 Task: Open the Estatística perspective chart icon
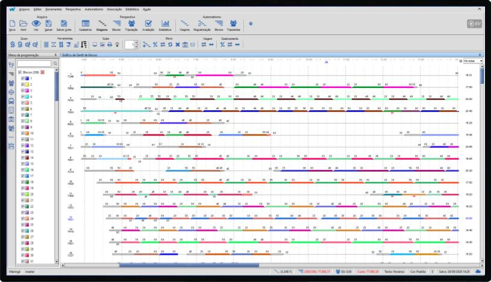point(165,24)
